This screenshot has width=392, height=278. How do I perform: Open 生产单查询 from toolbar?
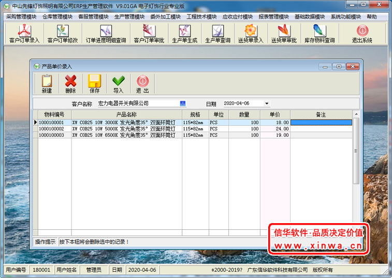click(218, 34)
